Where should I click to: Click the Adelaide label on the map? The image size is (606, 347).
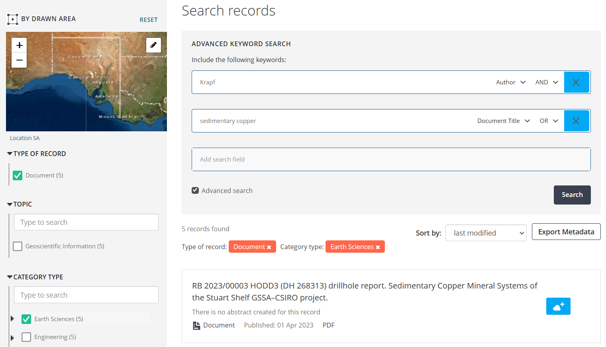(106, 96)
